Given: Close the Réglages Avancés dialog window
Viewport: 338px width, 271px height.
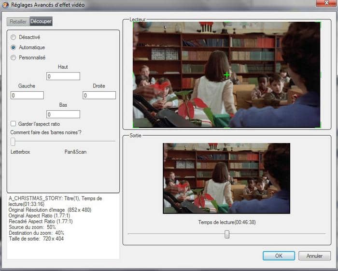Looking at the screenshot, I should [x=326, y=3].
